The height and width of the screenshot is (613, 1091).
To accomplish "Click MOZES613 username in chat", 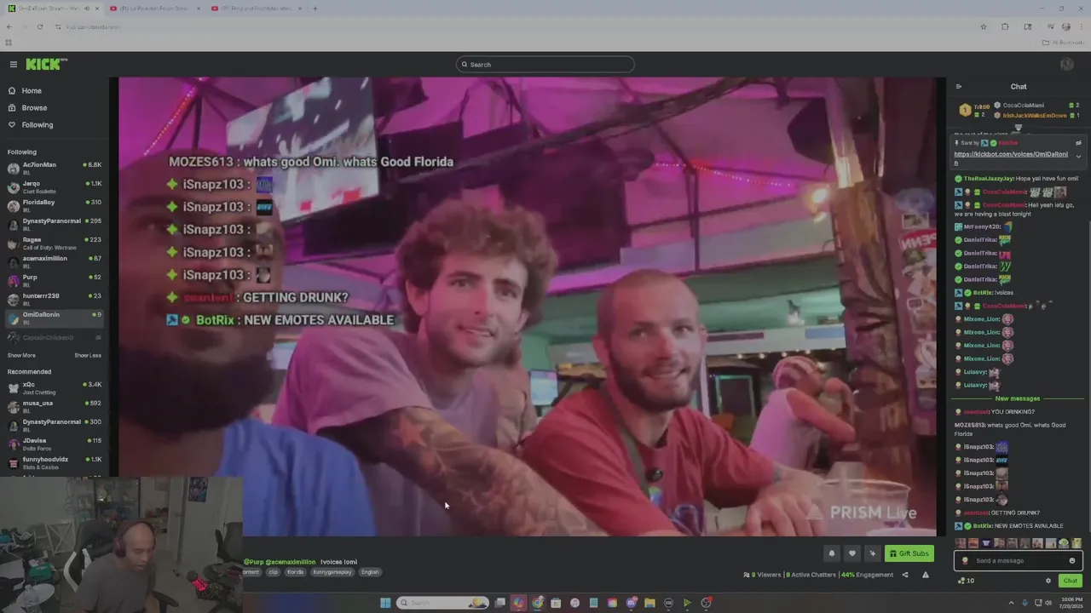I will [x=970, y=425].
